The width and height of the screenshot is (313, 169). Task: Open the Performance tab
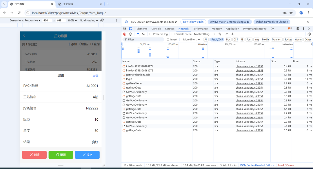point(200,29)
